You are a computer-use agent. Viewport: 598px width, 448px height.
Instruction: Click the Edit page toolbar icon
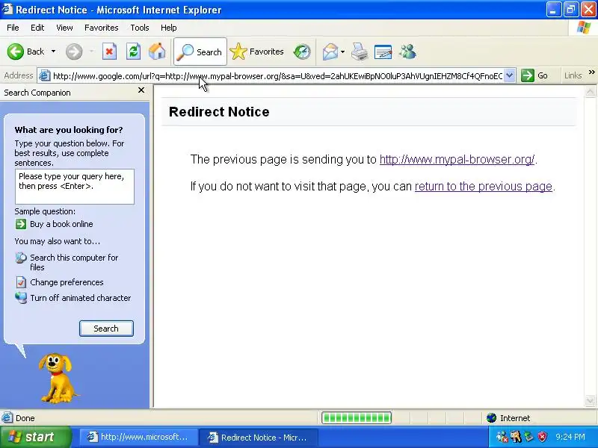383,52
